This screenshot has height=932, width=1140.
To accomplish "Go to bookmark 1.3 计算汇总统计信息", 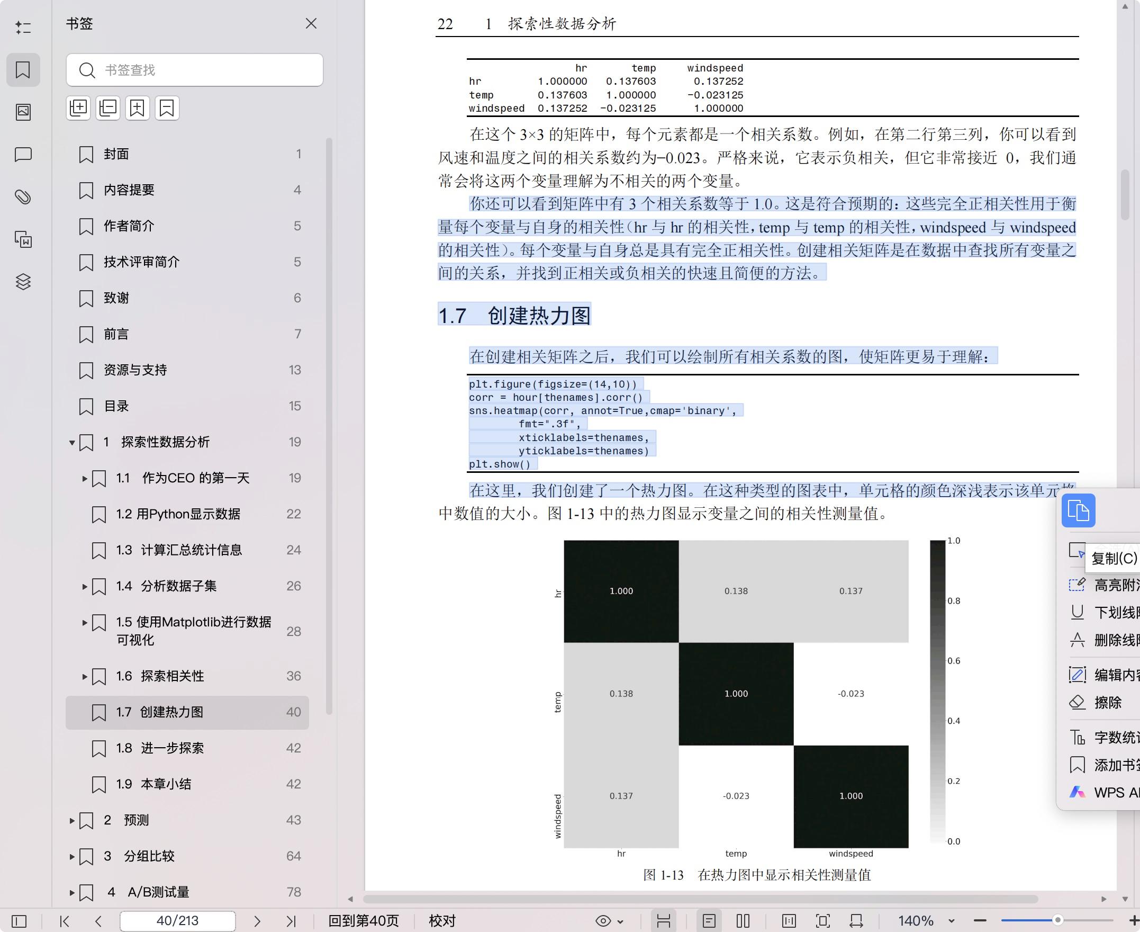I will point(187,550).
